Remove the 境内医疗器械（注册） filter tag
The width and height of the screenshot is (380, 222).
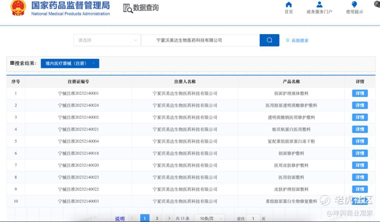tap(94, 63)
